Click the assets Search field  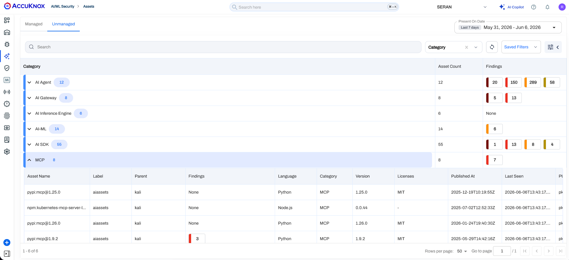click(223, 47)
